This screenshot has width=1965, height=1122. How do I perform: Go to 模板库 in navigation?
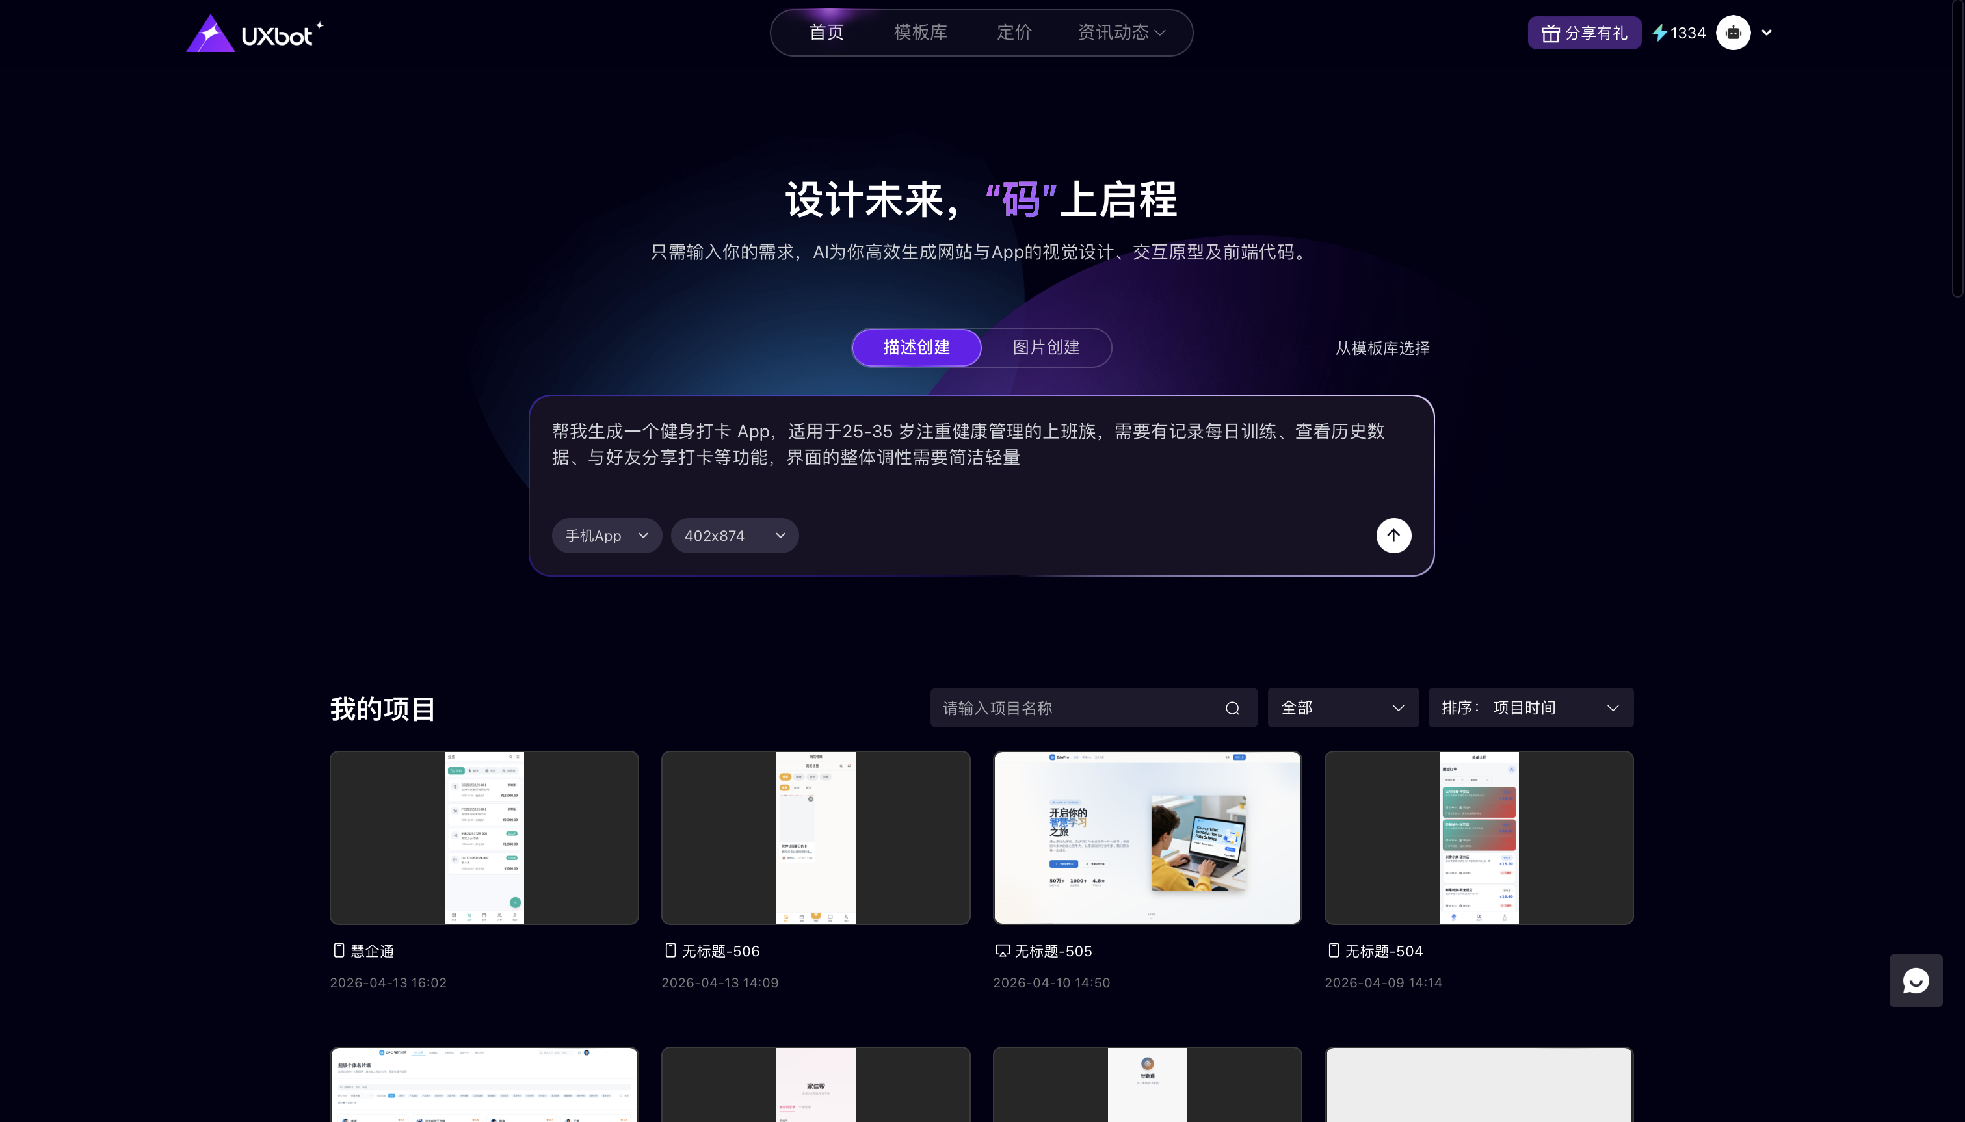(920, 33)
